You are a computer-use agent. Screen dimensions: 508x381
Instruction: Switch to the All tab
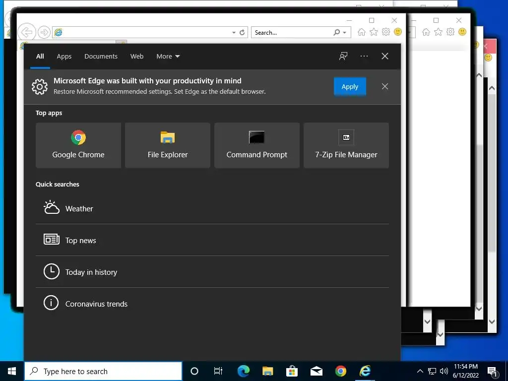40,57
